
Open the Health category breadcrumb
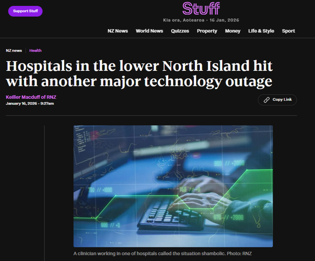point(35,50)
